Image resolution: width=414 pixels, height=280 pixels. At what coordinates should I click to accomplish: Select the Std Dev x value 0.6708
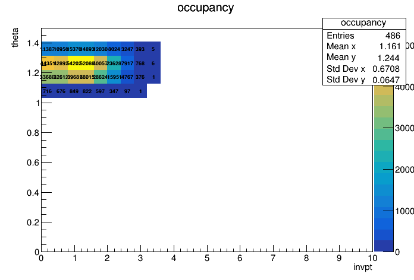click(x=386, y=69)
